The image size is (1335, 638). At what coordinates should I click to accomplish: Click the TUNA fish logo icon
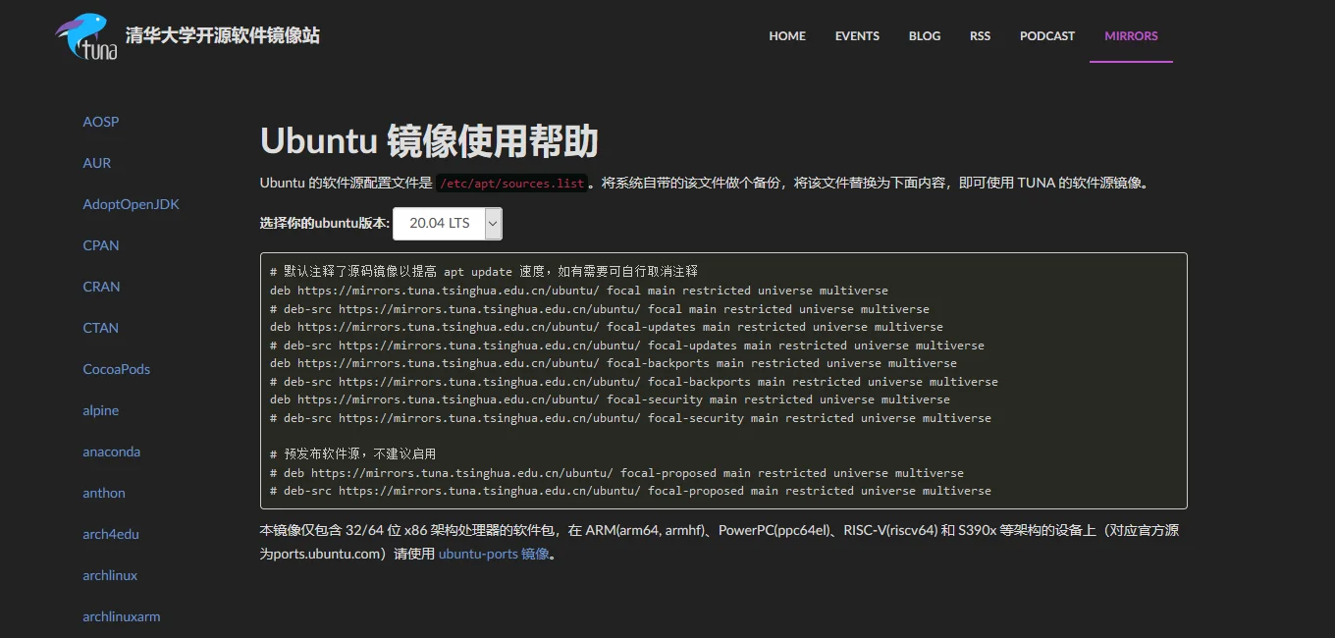point(87,36)
